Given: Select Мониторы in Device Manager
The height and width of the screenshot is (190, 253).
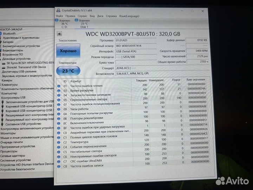Looking at the screenshot, I should coord(8,133).
